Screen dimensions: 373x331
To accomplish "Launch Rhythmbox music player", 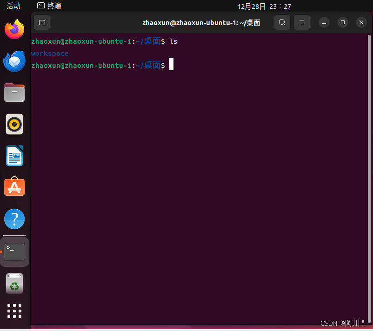I will click(x=14, y=124).
